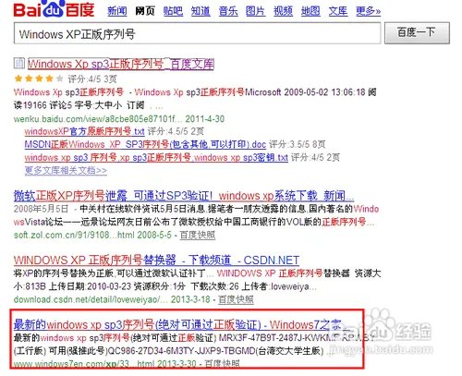Screen dimensions: 462x376
Task: Open the 地图 map tab
Action: tap(310, 11)
